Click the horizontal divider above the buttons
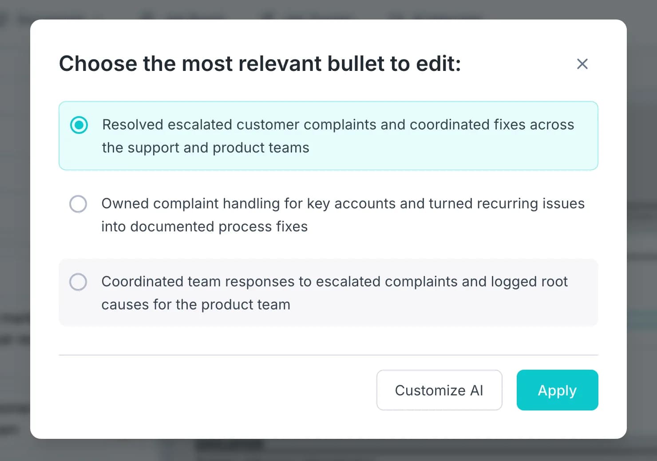This screenshot has width=657, height=461. click(x=328, y=355)
